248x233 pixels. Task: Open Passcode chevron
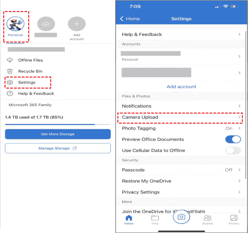[x=239, y=170]
